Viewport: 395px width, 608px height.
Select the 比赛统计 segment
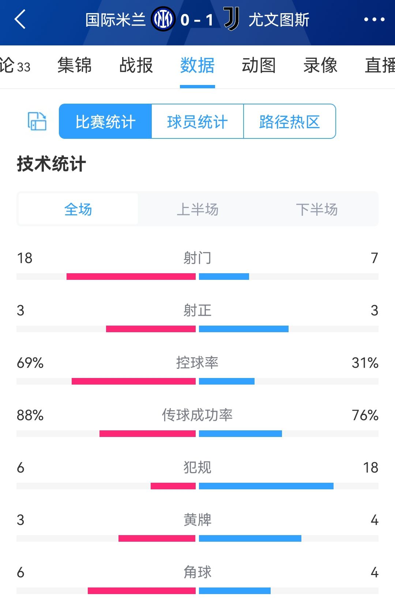[105, 122]
